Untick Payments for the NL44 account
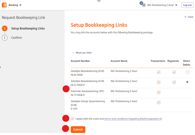 point(174,82)
